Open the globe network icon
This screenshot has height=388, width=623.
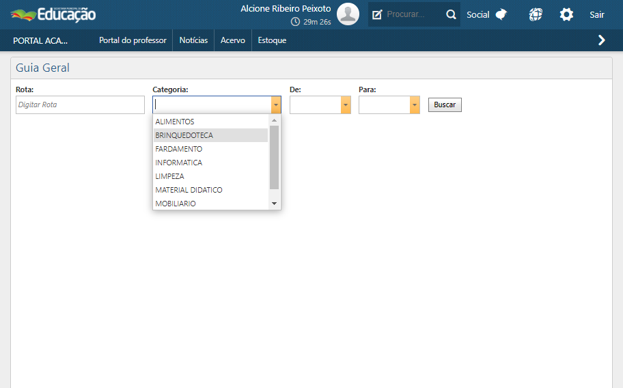(536, 14)
